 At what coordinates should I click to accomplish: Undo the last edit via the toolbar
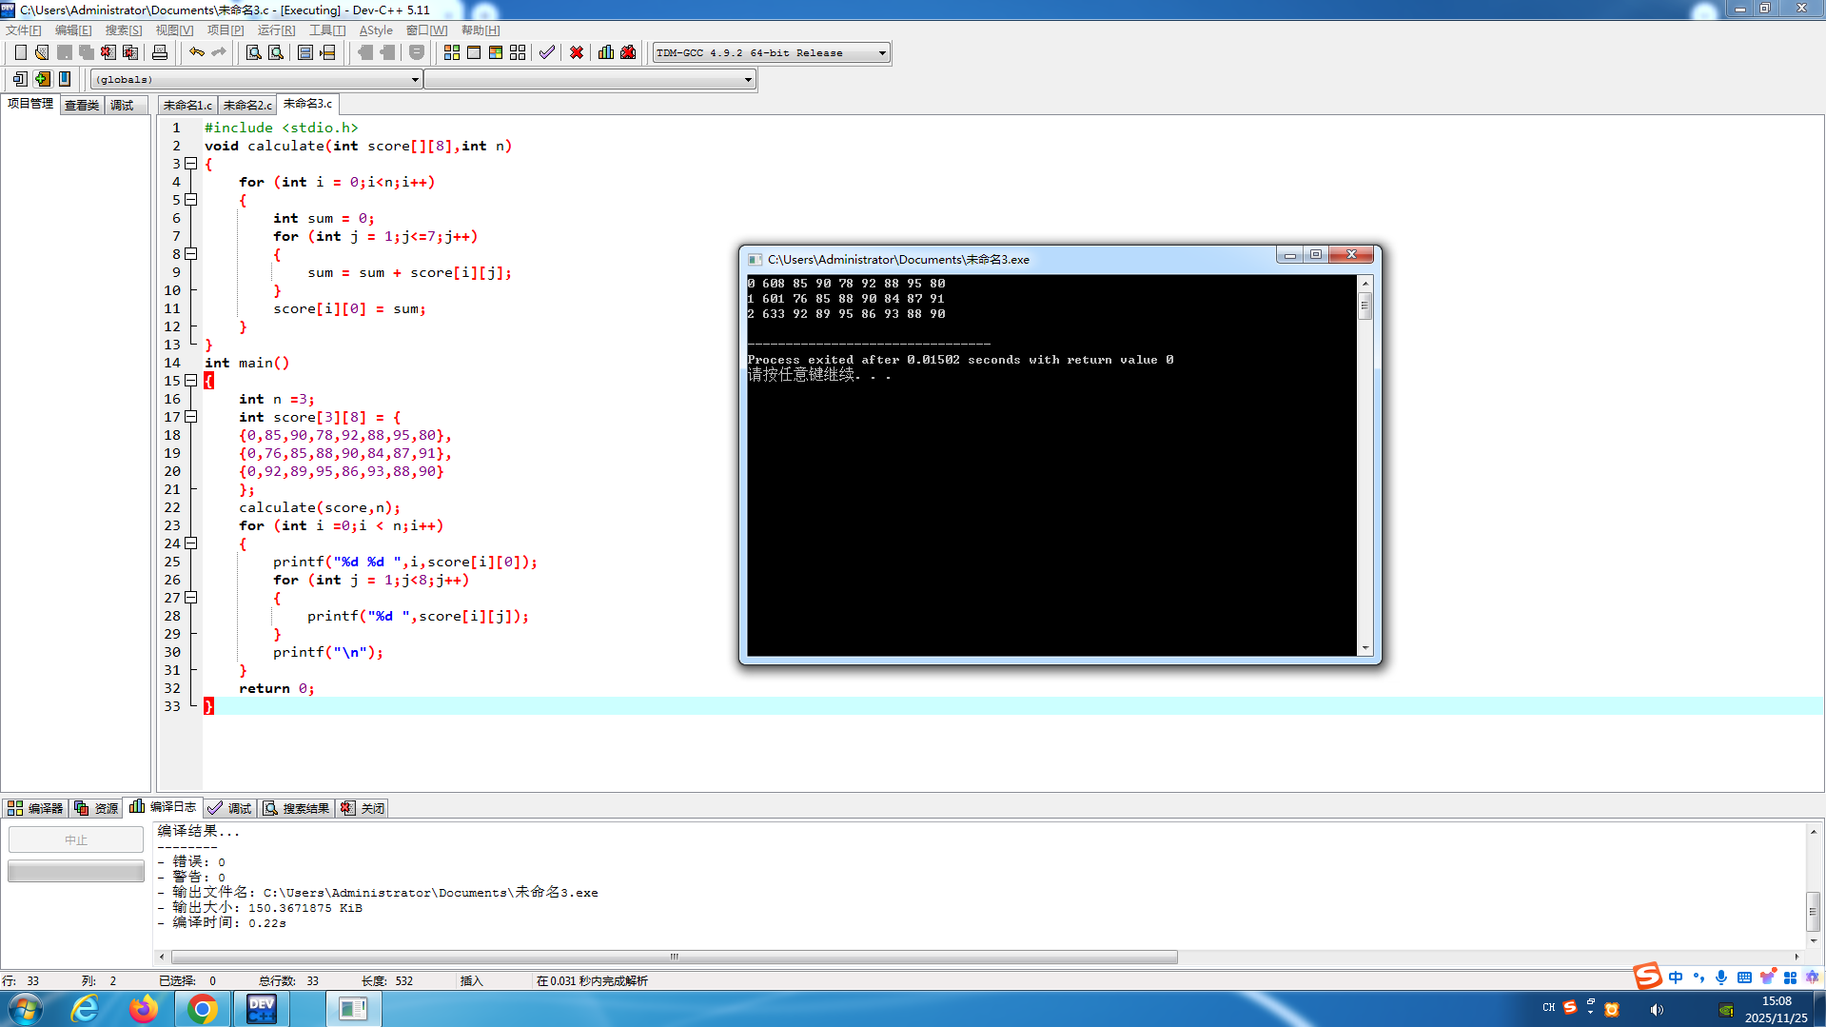(x=197, y=52)
